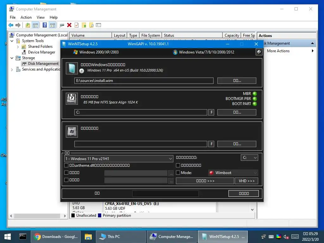Open Help with the blue question mark icon
Image resolution: width=324 pixels, height=243 pixels.
[45, 25]
